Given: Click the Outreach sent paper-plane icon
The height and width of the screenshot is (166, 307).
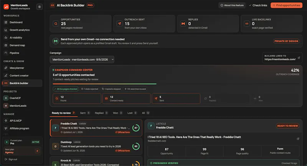Looking at the screenshot, I should click(x=119, y=24).
